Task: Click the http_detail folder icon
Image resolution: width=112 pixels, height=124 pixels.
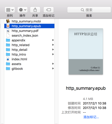Action: [8, 50]
